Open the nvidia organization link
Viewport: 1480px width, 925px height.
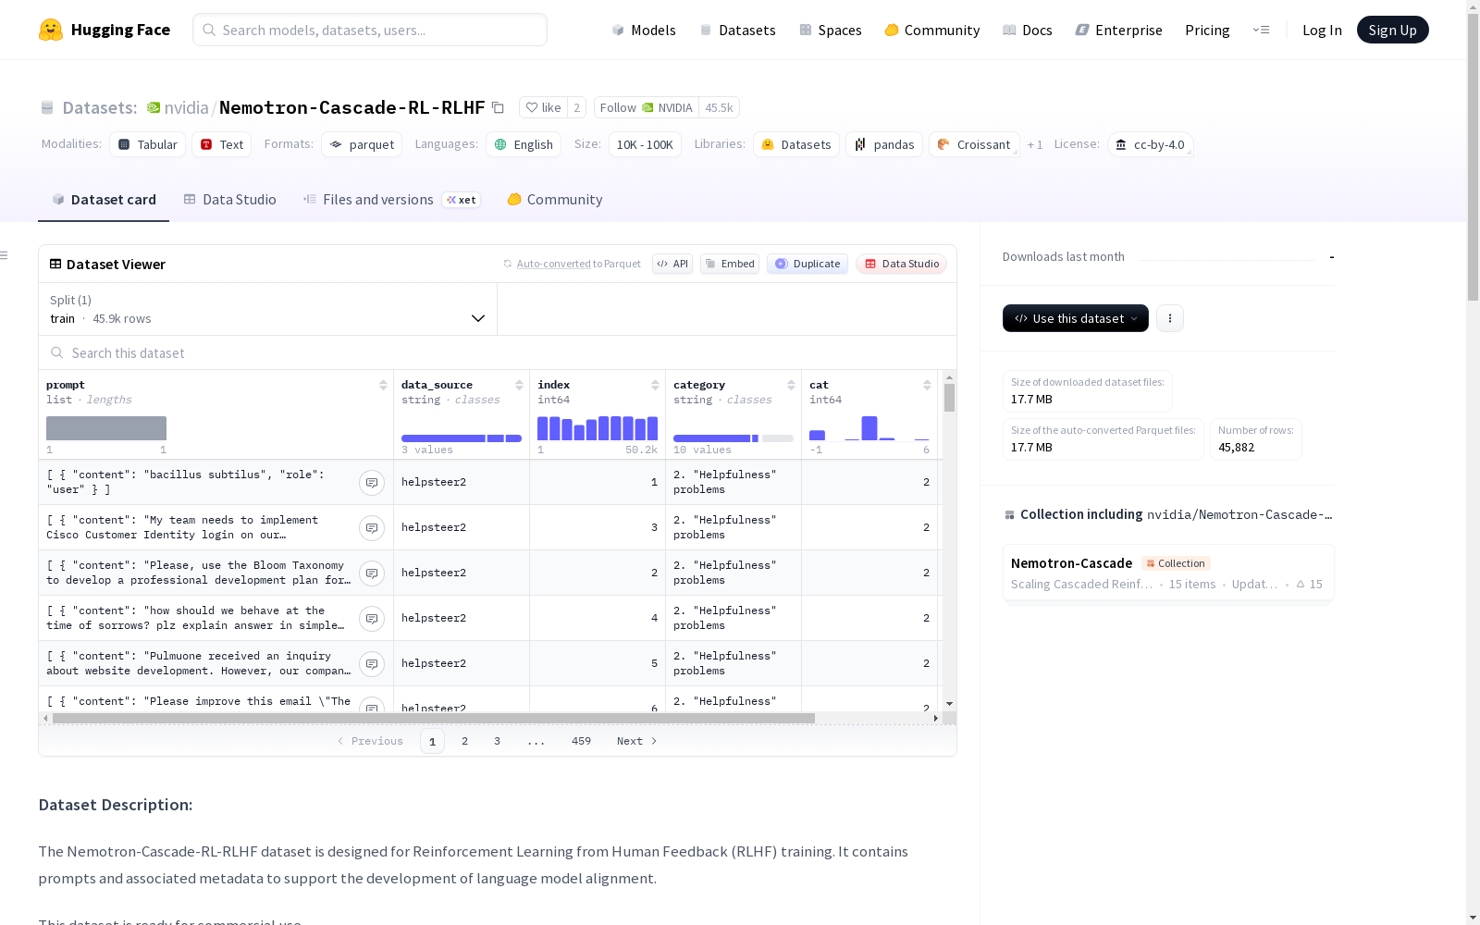click(187, 107)
